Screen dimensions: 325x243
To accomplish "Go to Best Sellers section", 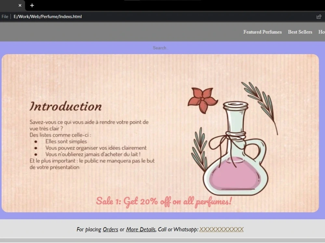I will pyautogui.click(x=300, y=32).
